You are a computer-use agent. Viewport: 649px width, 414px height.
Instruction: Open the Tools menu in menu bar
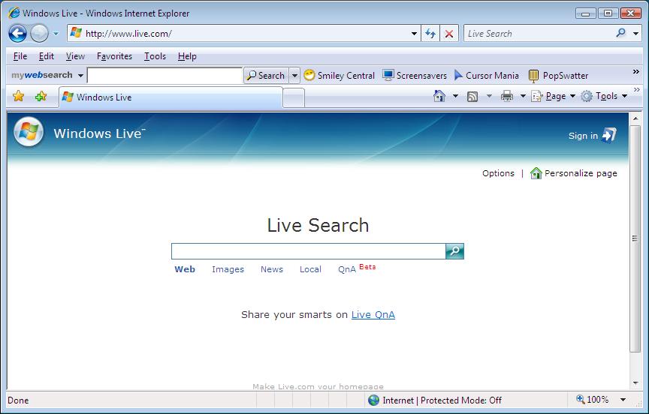[x=155, y=56]
